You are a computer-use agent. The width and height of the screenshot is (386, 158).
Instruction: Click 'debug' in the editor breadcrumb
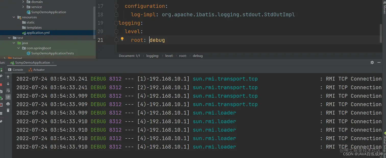pos(198,56)
